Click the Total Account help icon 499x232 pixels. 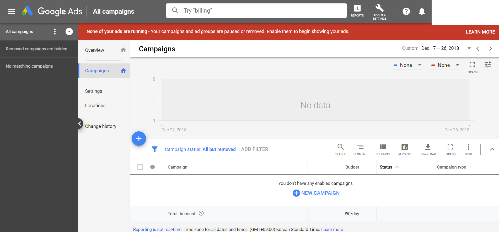201,213
